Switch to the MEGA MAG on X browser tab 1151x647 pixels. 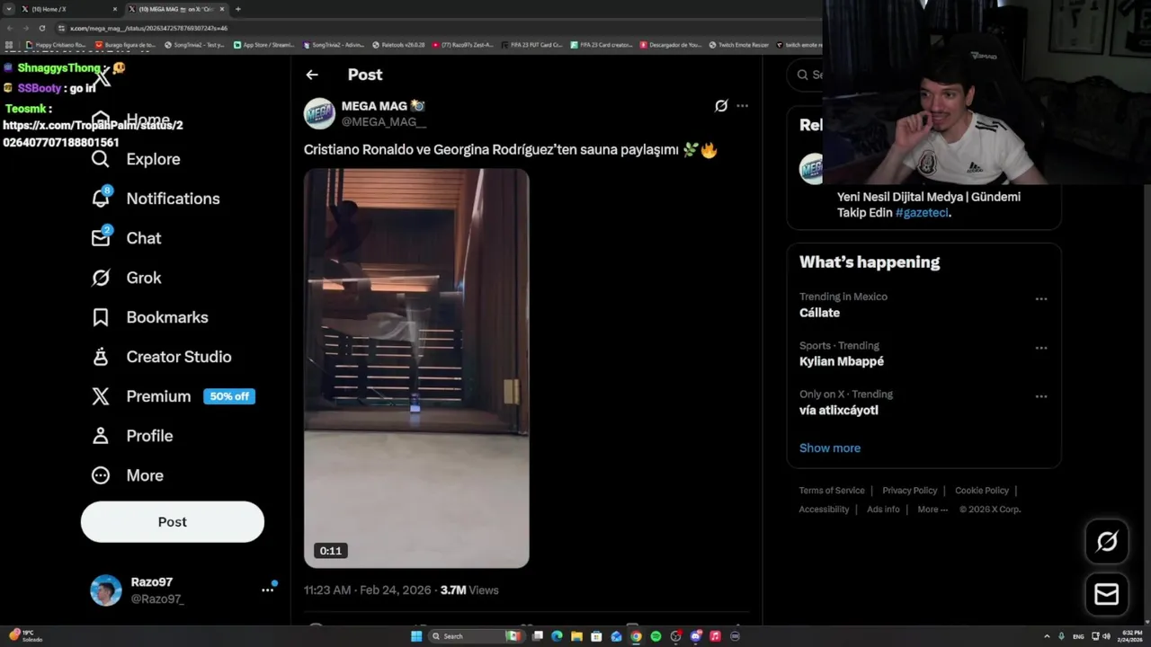tap(175, 9)
